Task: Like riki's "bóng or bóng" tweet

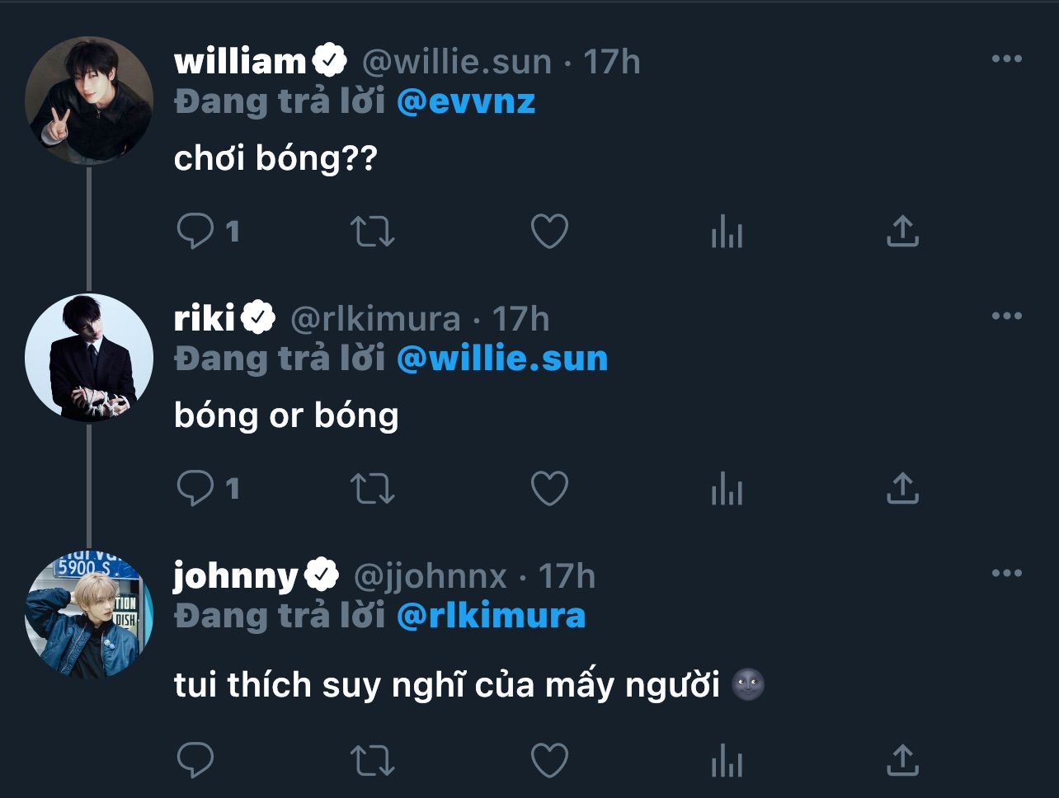Action: pos(549,489)
